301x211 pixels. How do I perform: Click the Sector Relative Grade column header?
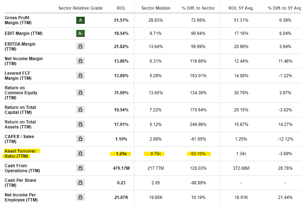81,8
